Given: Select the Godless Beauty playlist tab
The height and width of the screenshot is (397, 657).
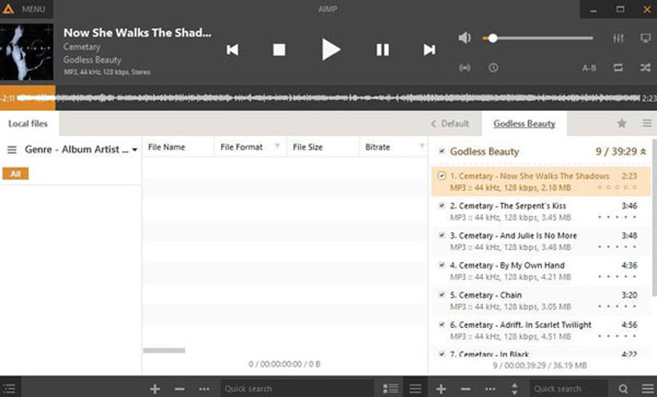Looking at the screenshot, I should [x=524, y=123].
